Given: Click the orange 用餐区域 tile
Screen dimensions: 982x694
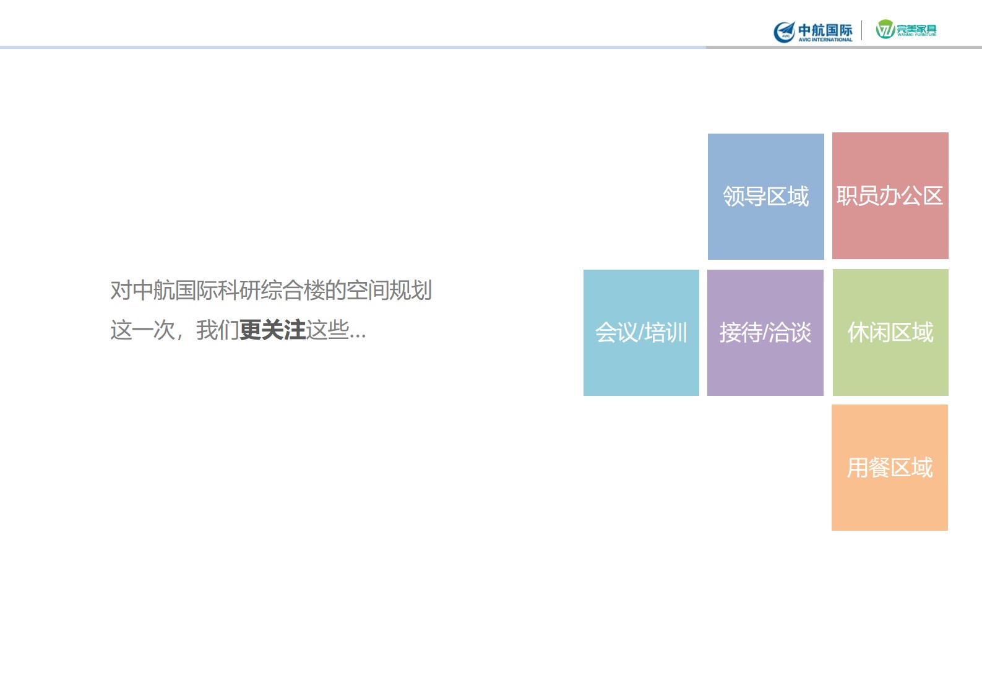Looking at the screenshot, I should (x=889, y=468).
